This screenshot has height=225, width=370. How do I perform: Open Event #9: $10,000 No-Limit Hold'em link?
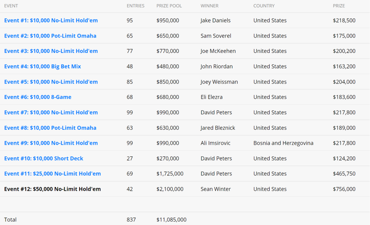pyautogui.click(x=51, y=143)
